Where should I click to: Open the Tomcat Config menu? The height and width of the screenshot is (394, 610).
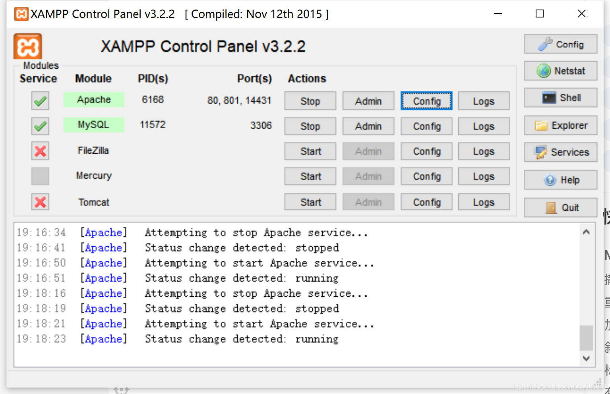tap(426, 202)
